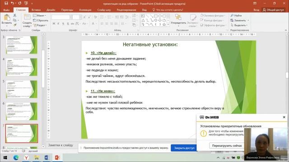289x162 pixels.
Task: Select slide 3 thumbnail
Action: click(x=22, y=45)
